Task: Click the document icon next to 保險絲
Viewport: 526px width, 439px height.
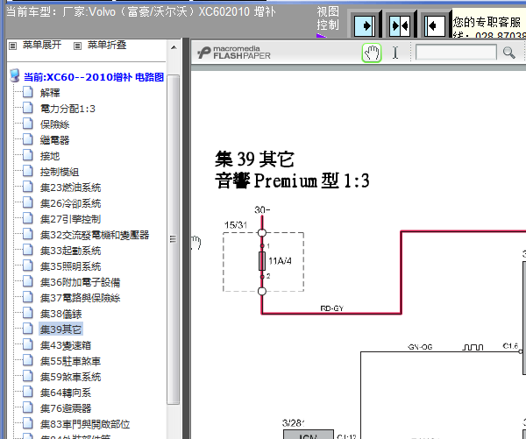Action: point(28,124)
